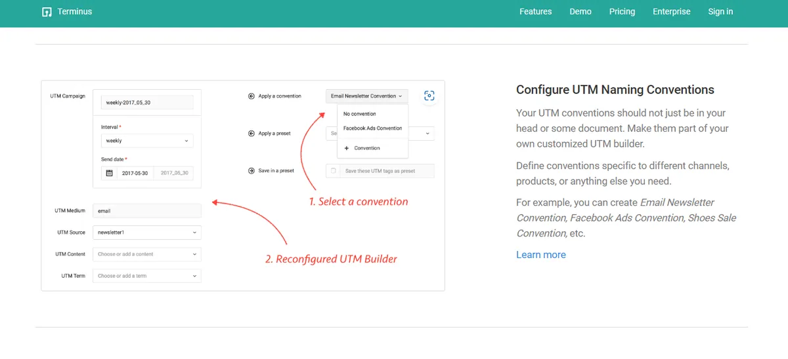Go to the Pricing page
This screenshot has height=359, width=788.
click(x=622, y=12)
